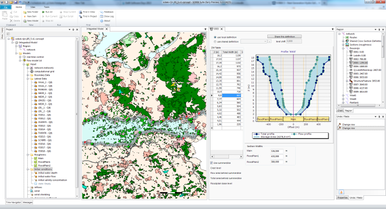386x209 pixels.
Task: Click the Show Log icon
Action: click(102, 16)
